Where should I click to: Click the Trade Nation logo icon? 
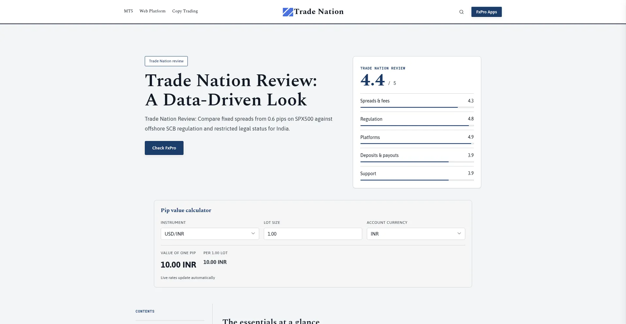click(288, 12)
